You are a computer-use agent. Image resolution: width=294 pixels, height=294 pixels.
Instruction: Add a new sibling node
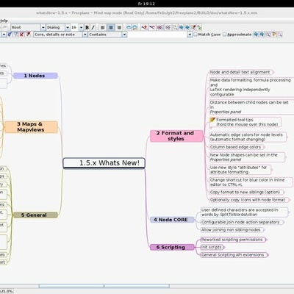(x=152, y=27)
